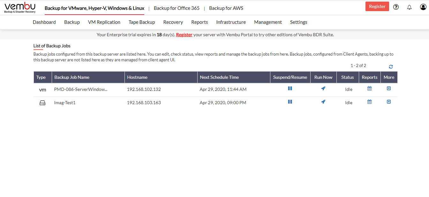
Task: Click schedule time Apr 29, 2020, 11:44 AM
Action: click(223, 90)
